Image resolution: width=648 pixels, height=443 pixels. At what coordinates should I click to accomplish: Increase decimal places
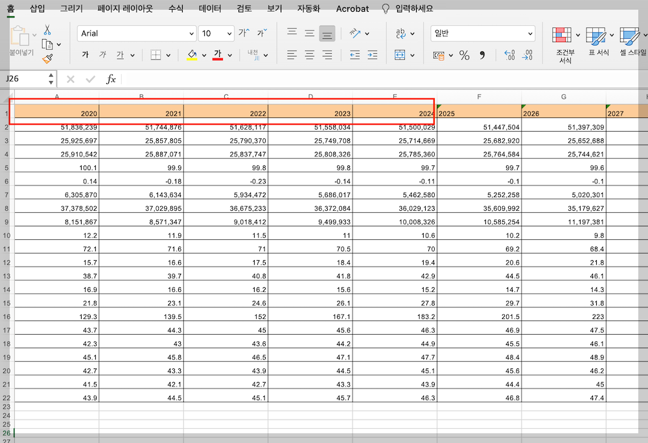coord(509,55)
